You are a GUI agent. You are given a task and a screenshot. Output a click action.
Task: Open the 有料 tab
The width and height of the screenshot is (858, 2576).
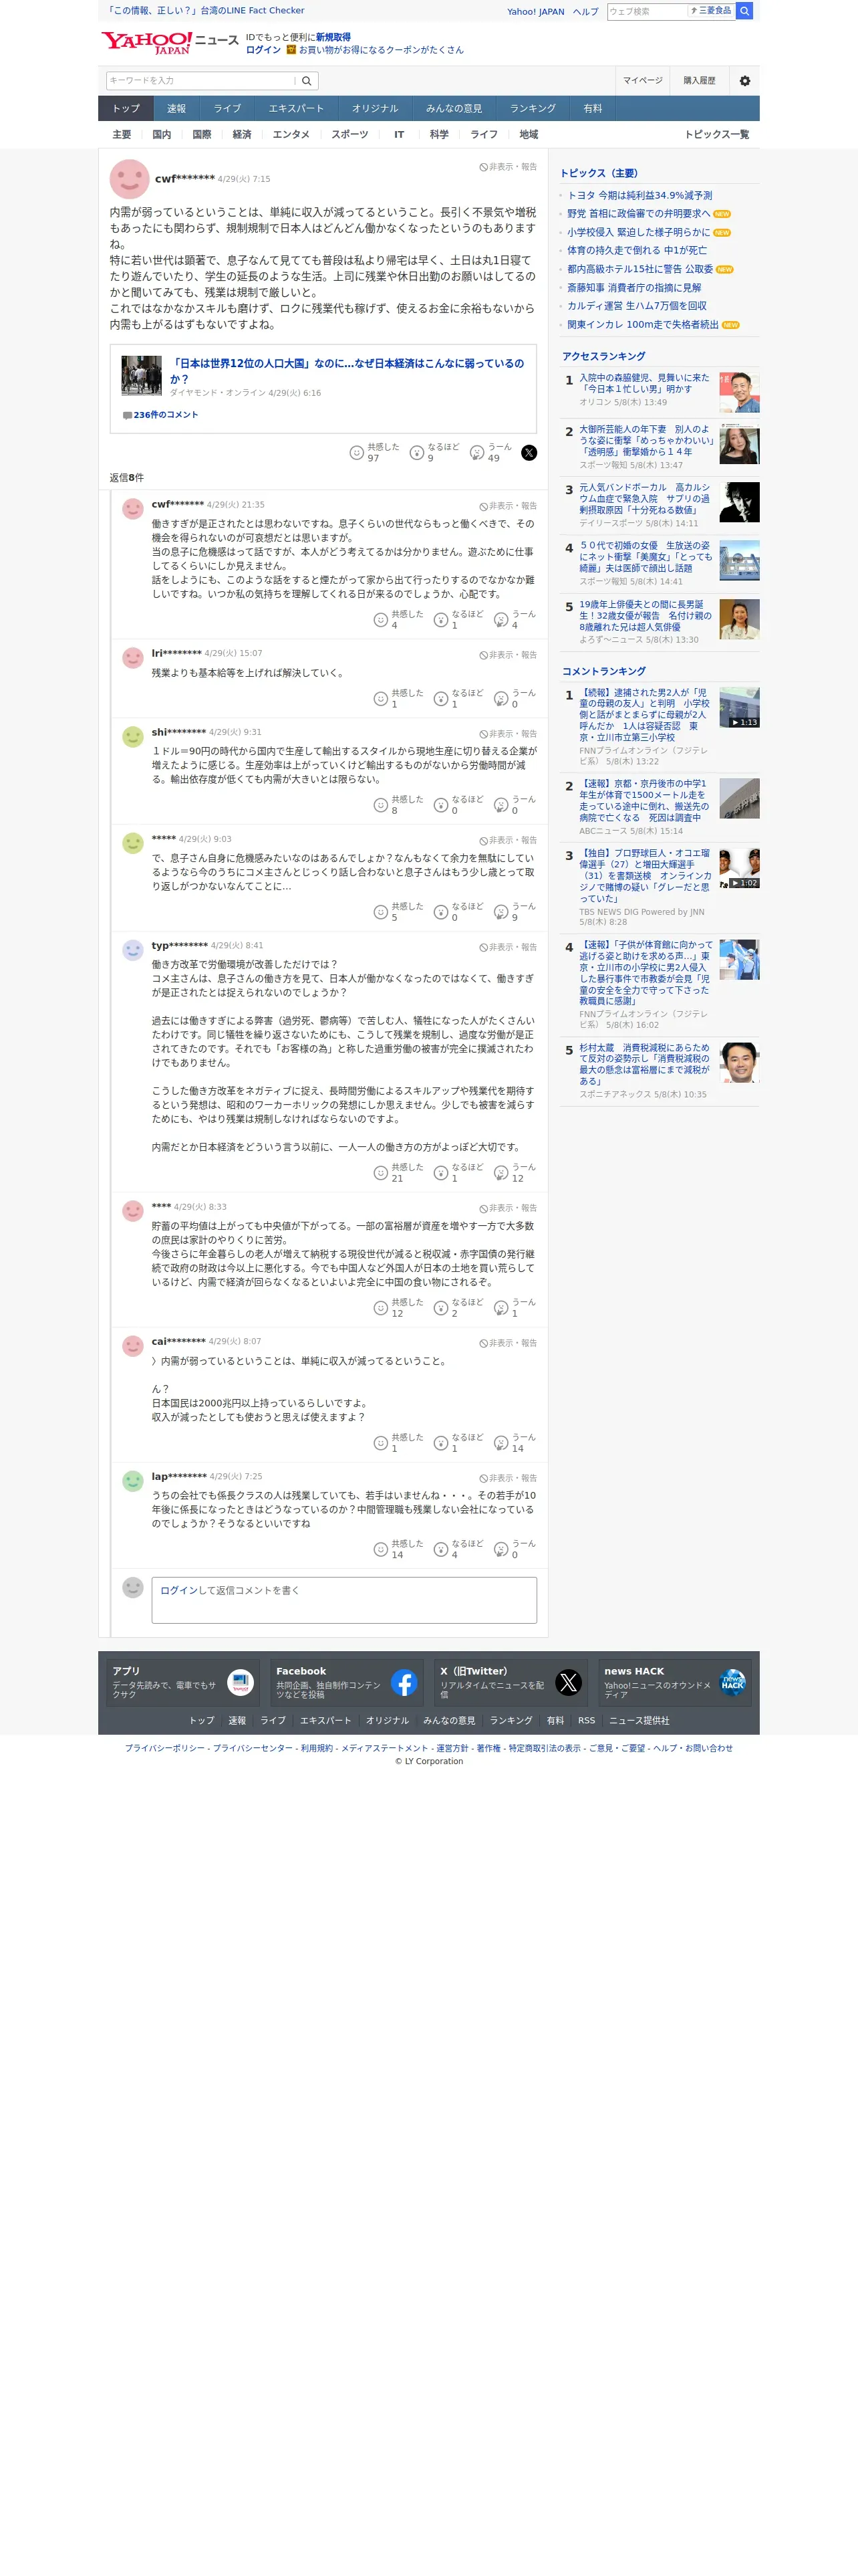tap(593, 109)
